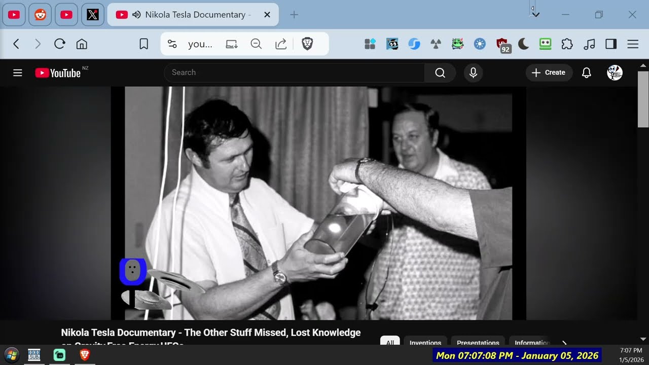Open the Extensions puzzle piece menu

point(567,44)
